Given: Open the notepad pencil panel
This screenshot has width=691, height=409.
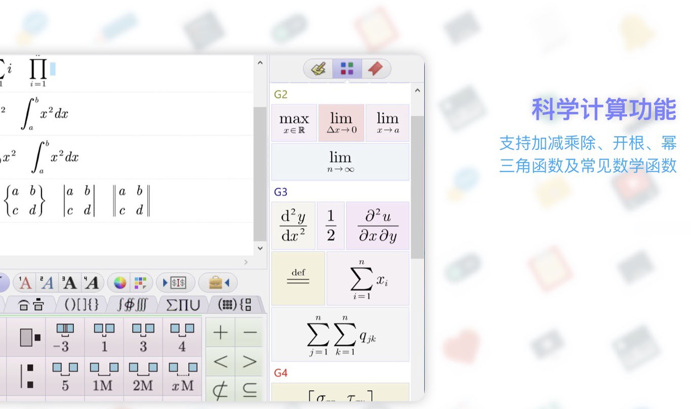Looking at the screenshot, I should pyautogui.click(x=318, y=69).
